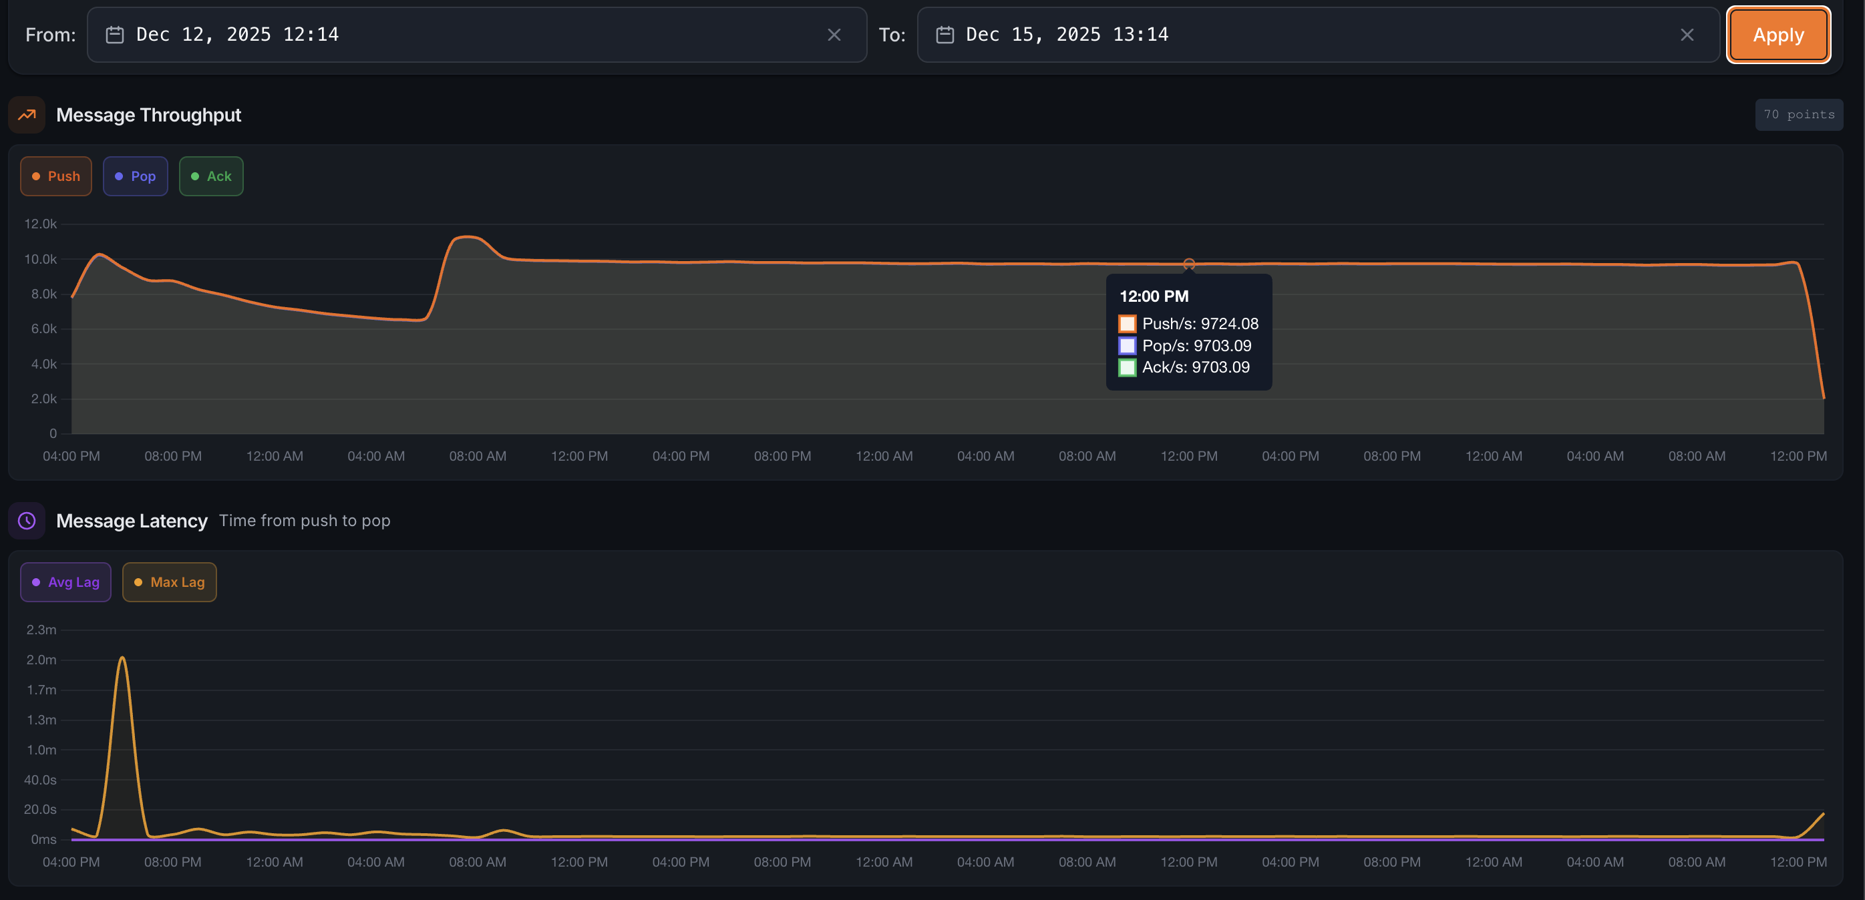Click the Message Latency clock icon

27,521
